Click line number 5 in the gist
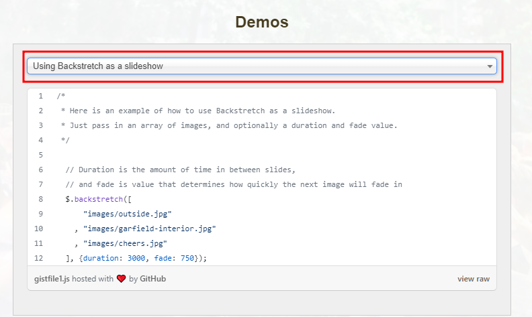The image size is (532, 317). pyautogui.click(x=40, y=155)
